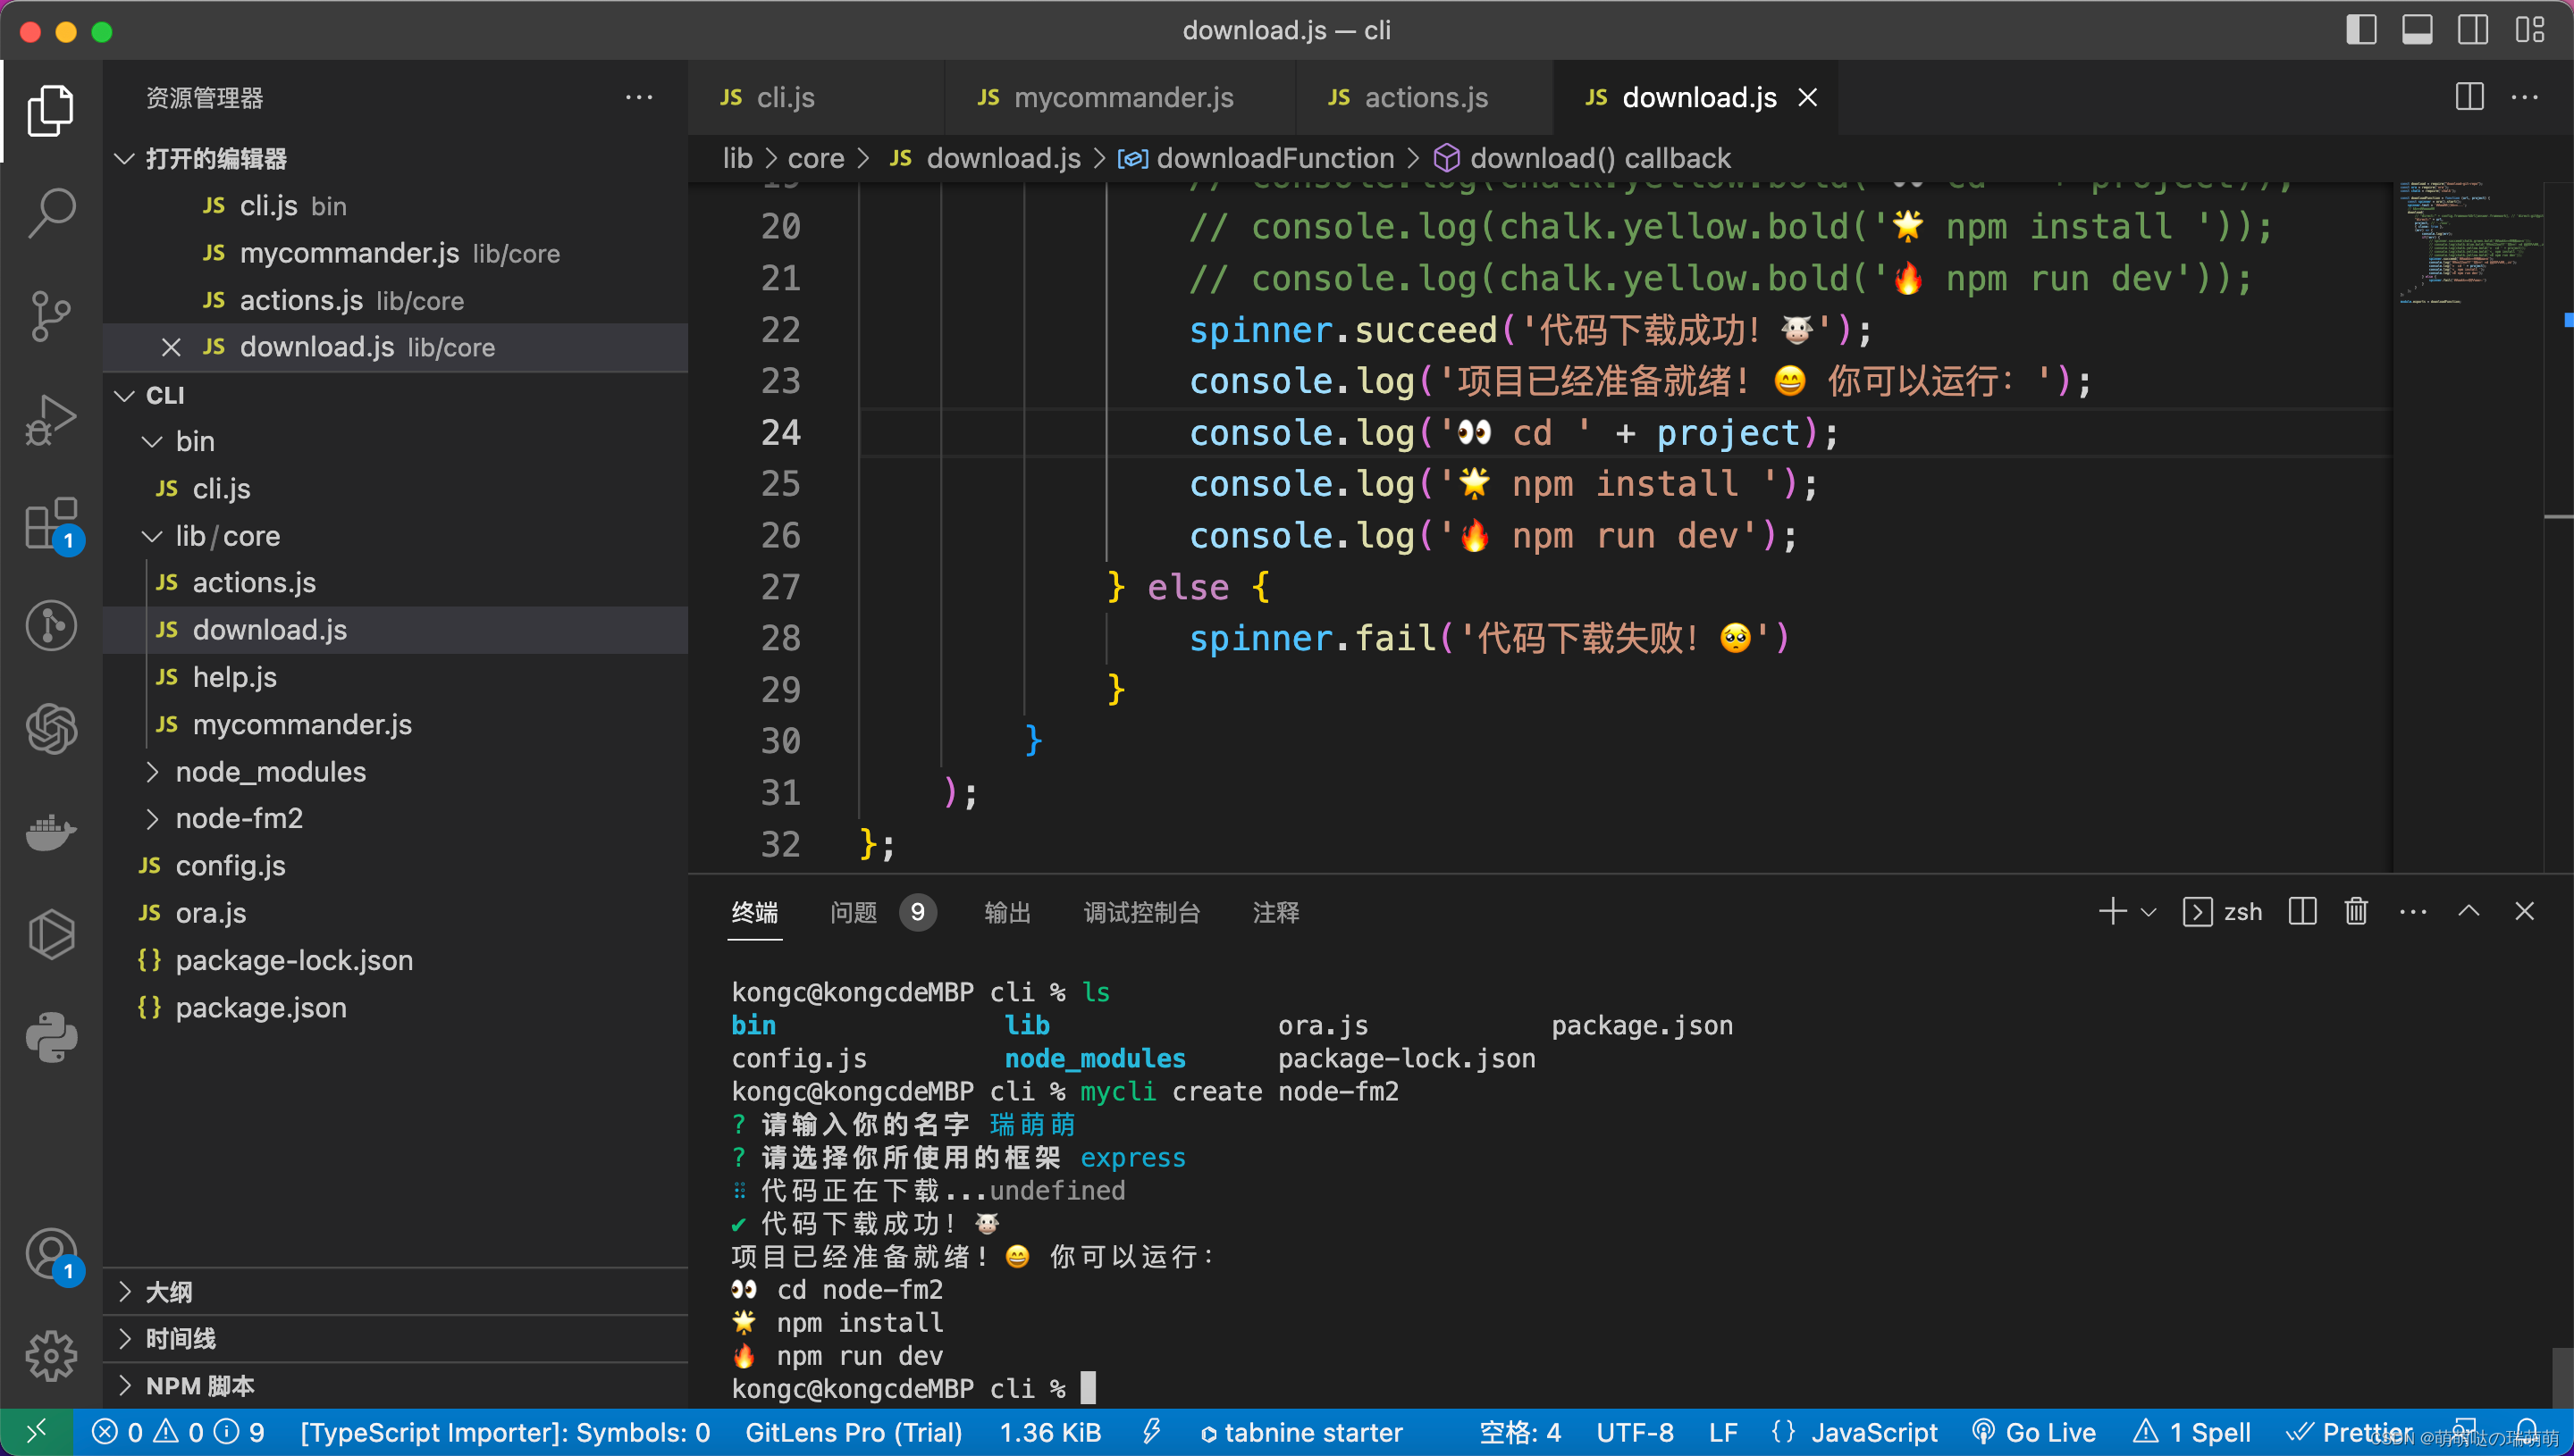Image resolution: width=2574 pixels, height=1456 pixels.
Task: Close download.js in open editors list
Action: (x=171, y=347)
